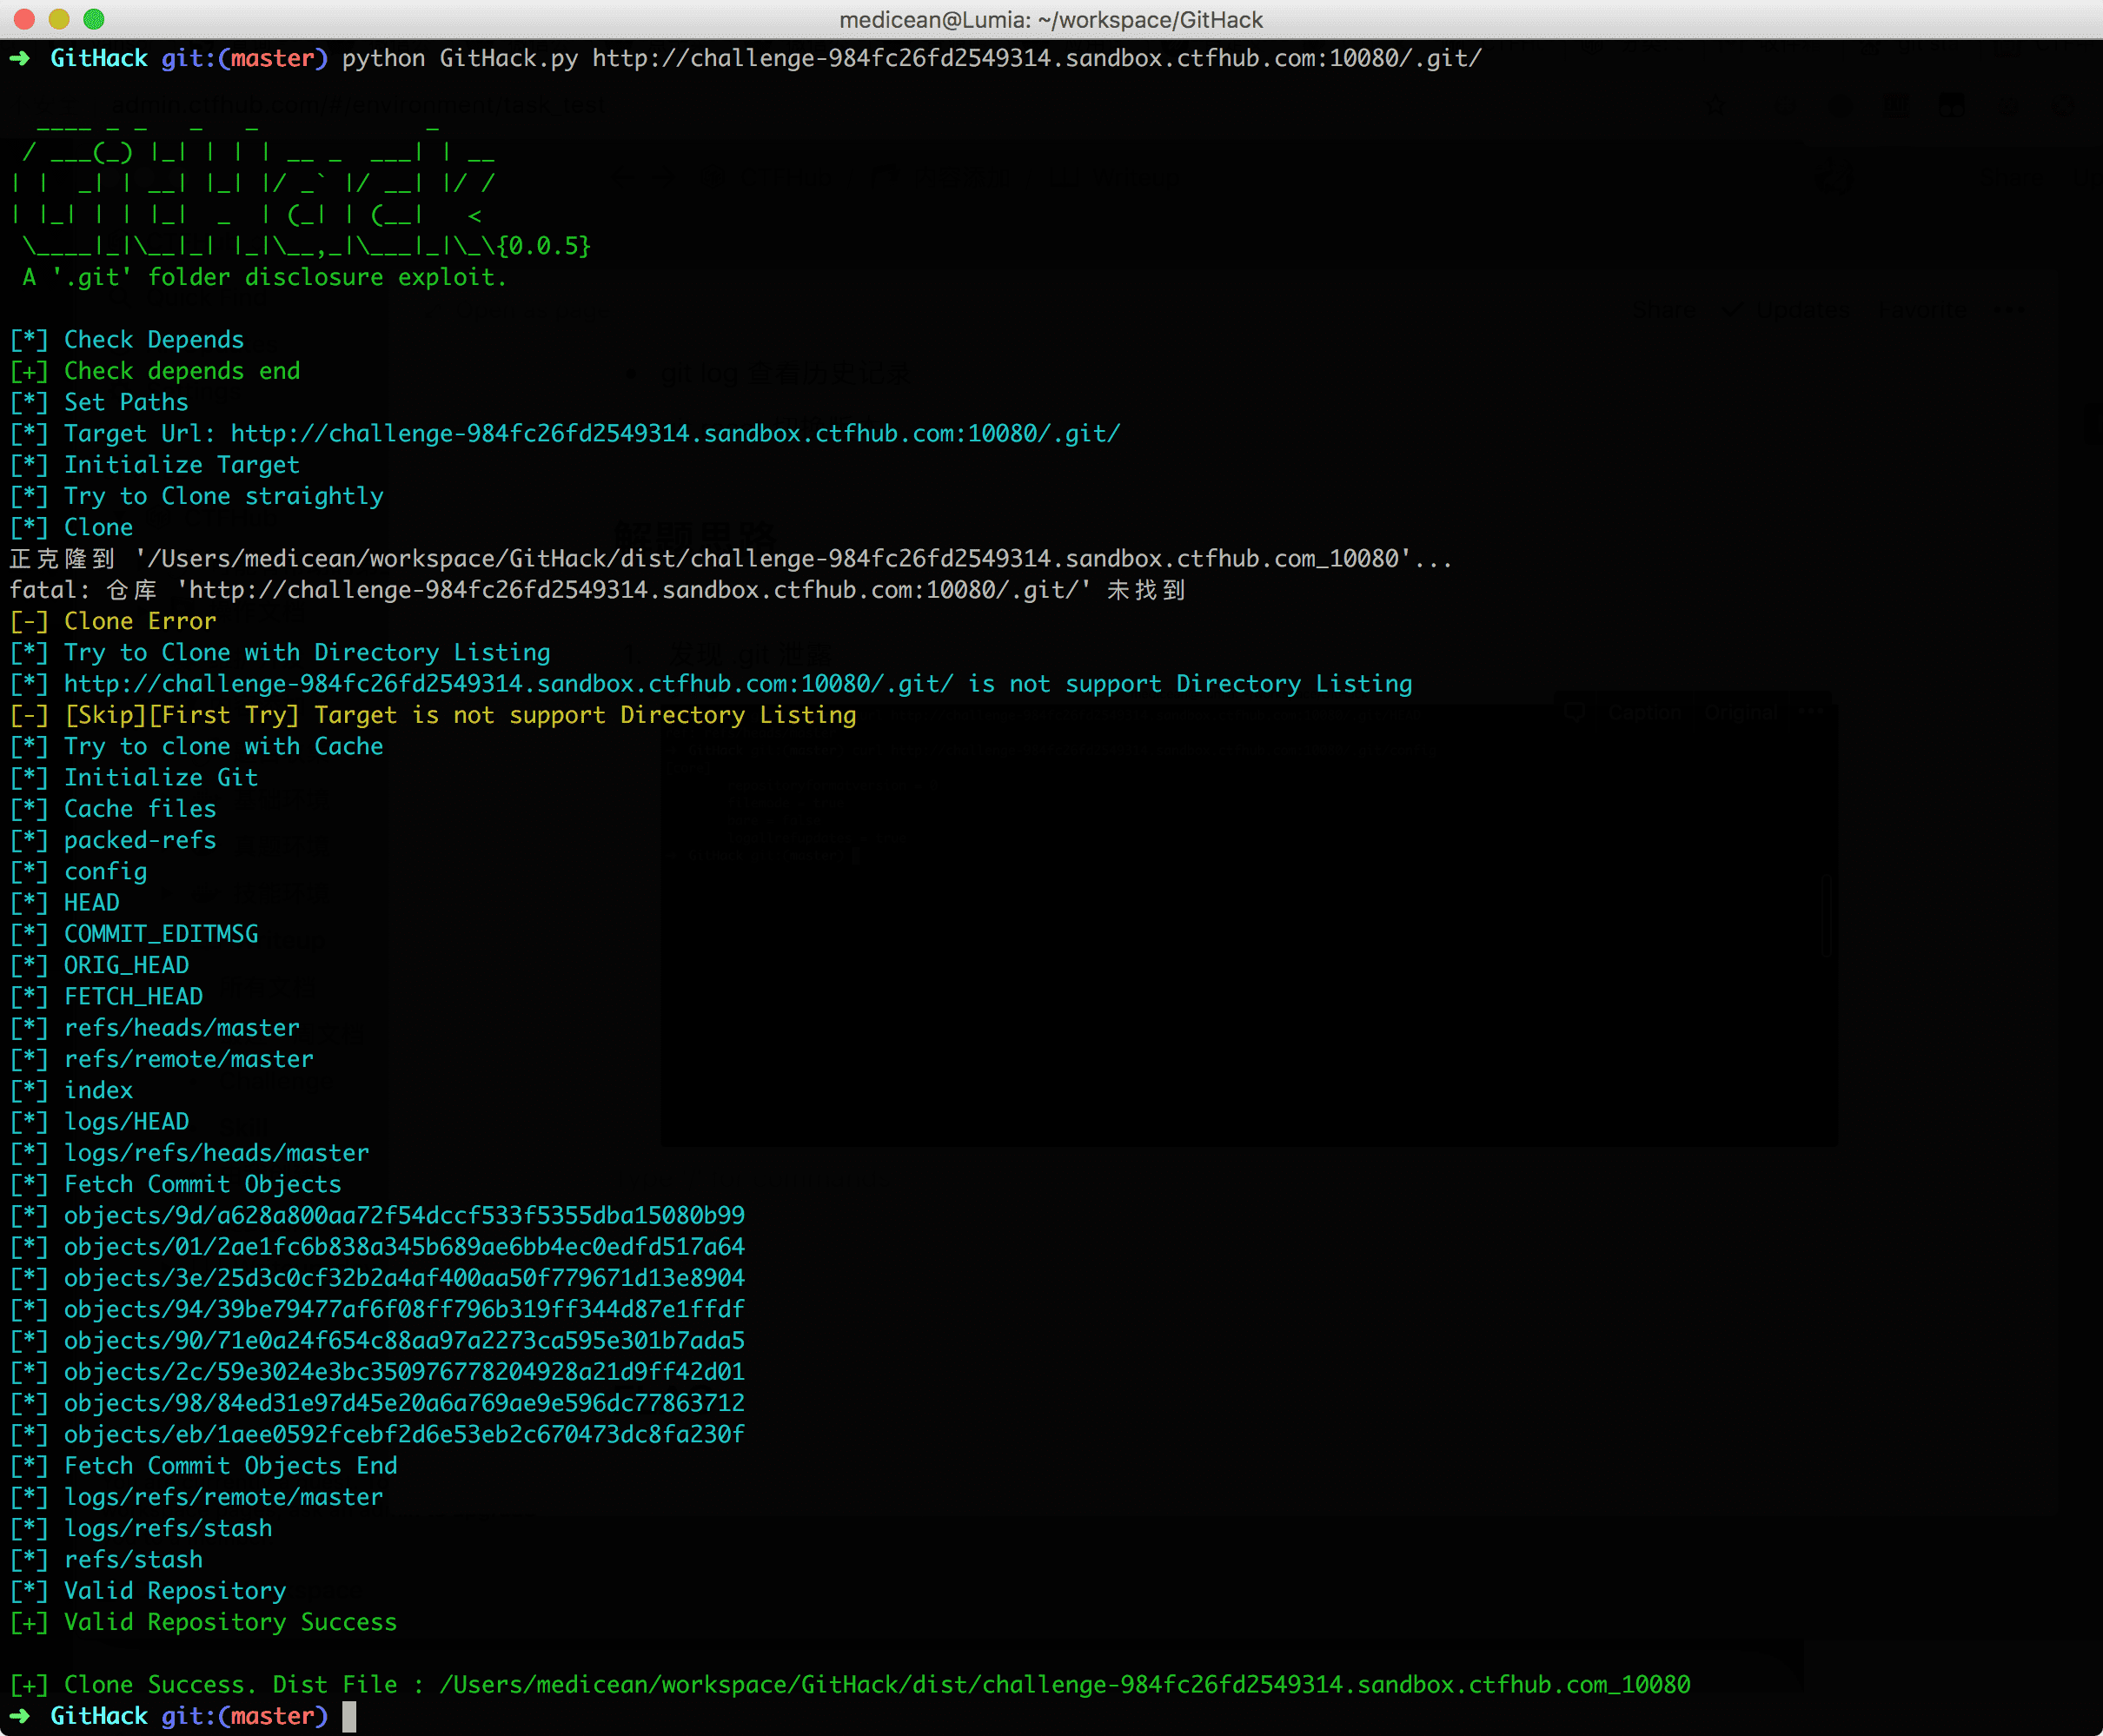Viewport: 2103px width, 1736px height.
Task: Click the 'logs/refs/stash' line
Action: [168, 1528]
